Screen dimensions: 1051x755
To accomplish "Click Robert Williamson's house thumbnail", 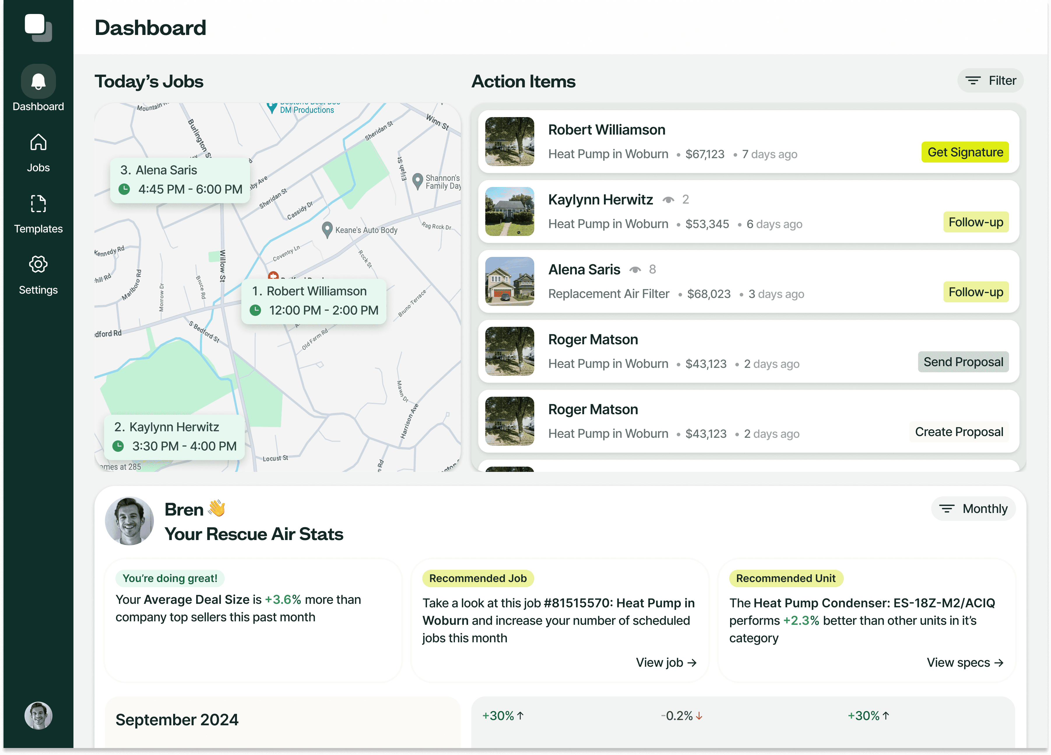I will pyautogui.click(x=509, y=142).
